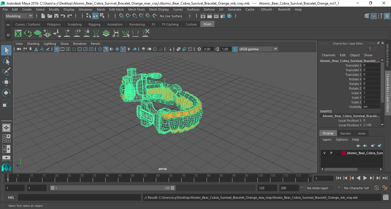The height and width of the screenshot is (209, 391).
Task: Click the red layer color swatch
Action: tap(344, 153)
